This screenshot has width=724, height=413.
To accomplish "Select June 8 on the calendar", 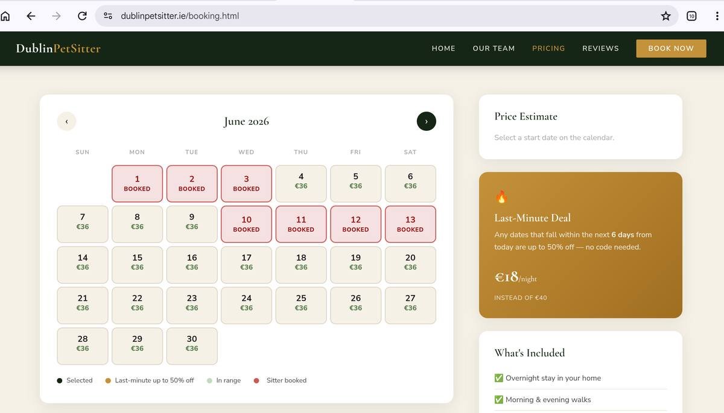I will coord(137,224).
